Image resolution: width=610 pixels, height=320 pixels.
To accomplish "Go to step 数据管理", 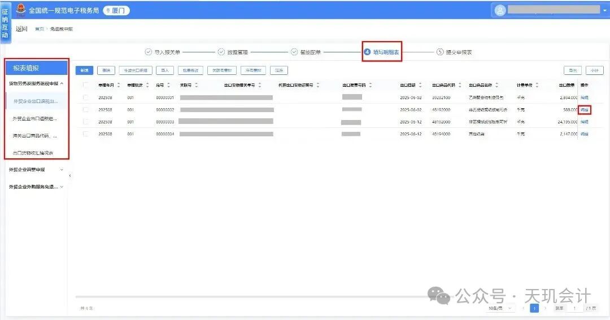I will tap(233, 52).
